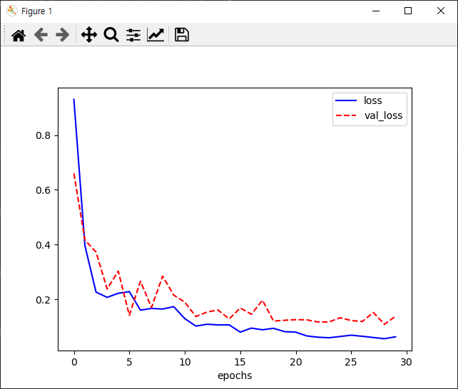Click the x-axis tick label 15
Image resolution: width=458 pixels, height=389 pixels.
click(x=240, y=362)
